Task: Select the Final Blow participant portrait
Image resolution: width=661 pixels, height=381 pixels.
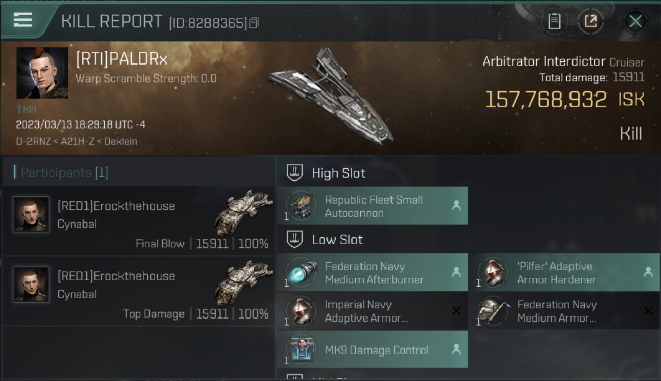Action: 31,214
